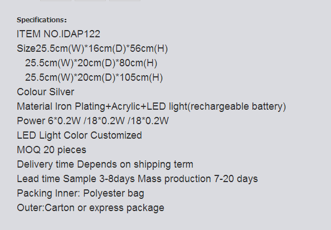Click LED Light Color Customized text
The width and height of the screenshot is (331, 230).
point(79,135)
